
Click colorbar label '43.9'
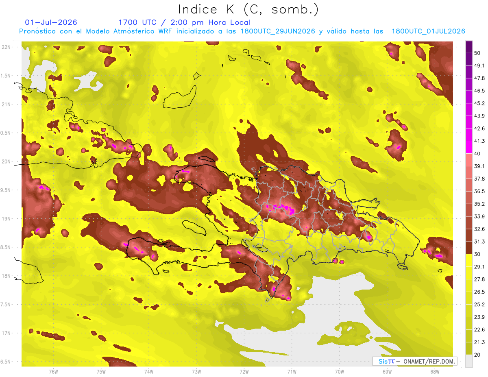tap(479, 116)
